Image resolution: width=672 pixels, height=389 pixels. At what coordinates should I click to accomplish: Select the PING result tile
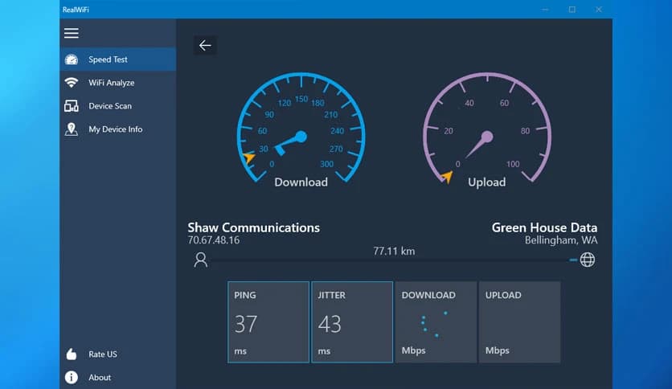(268, 322)
